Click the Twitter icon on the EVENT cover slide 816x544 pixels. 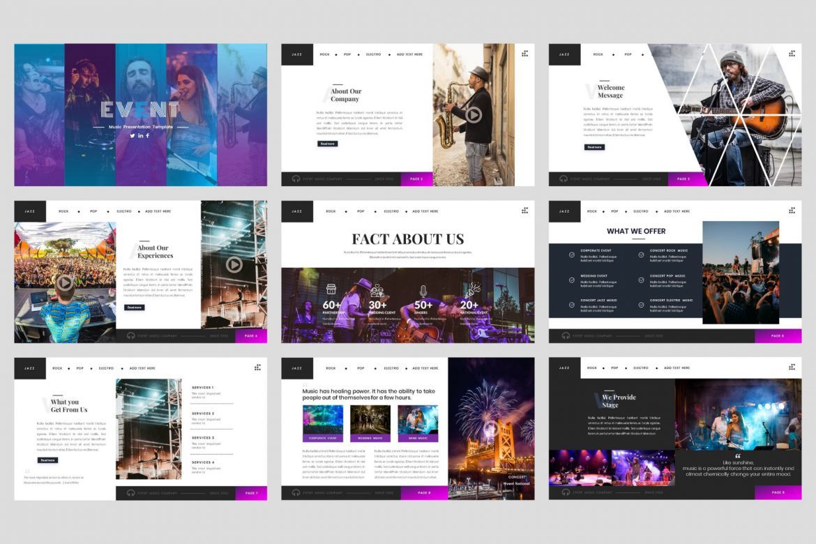coord(133,135)
